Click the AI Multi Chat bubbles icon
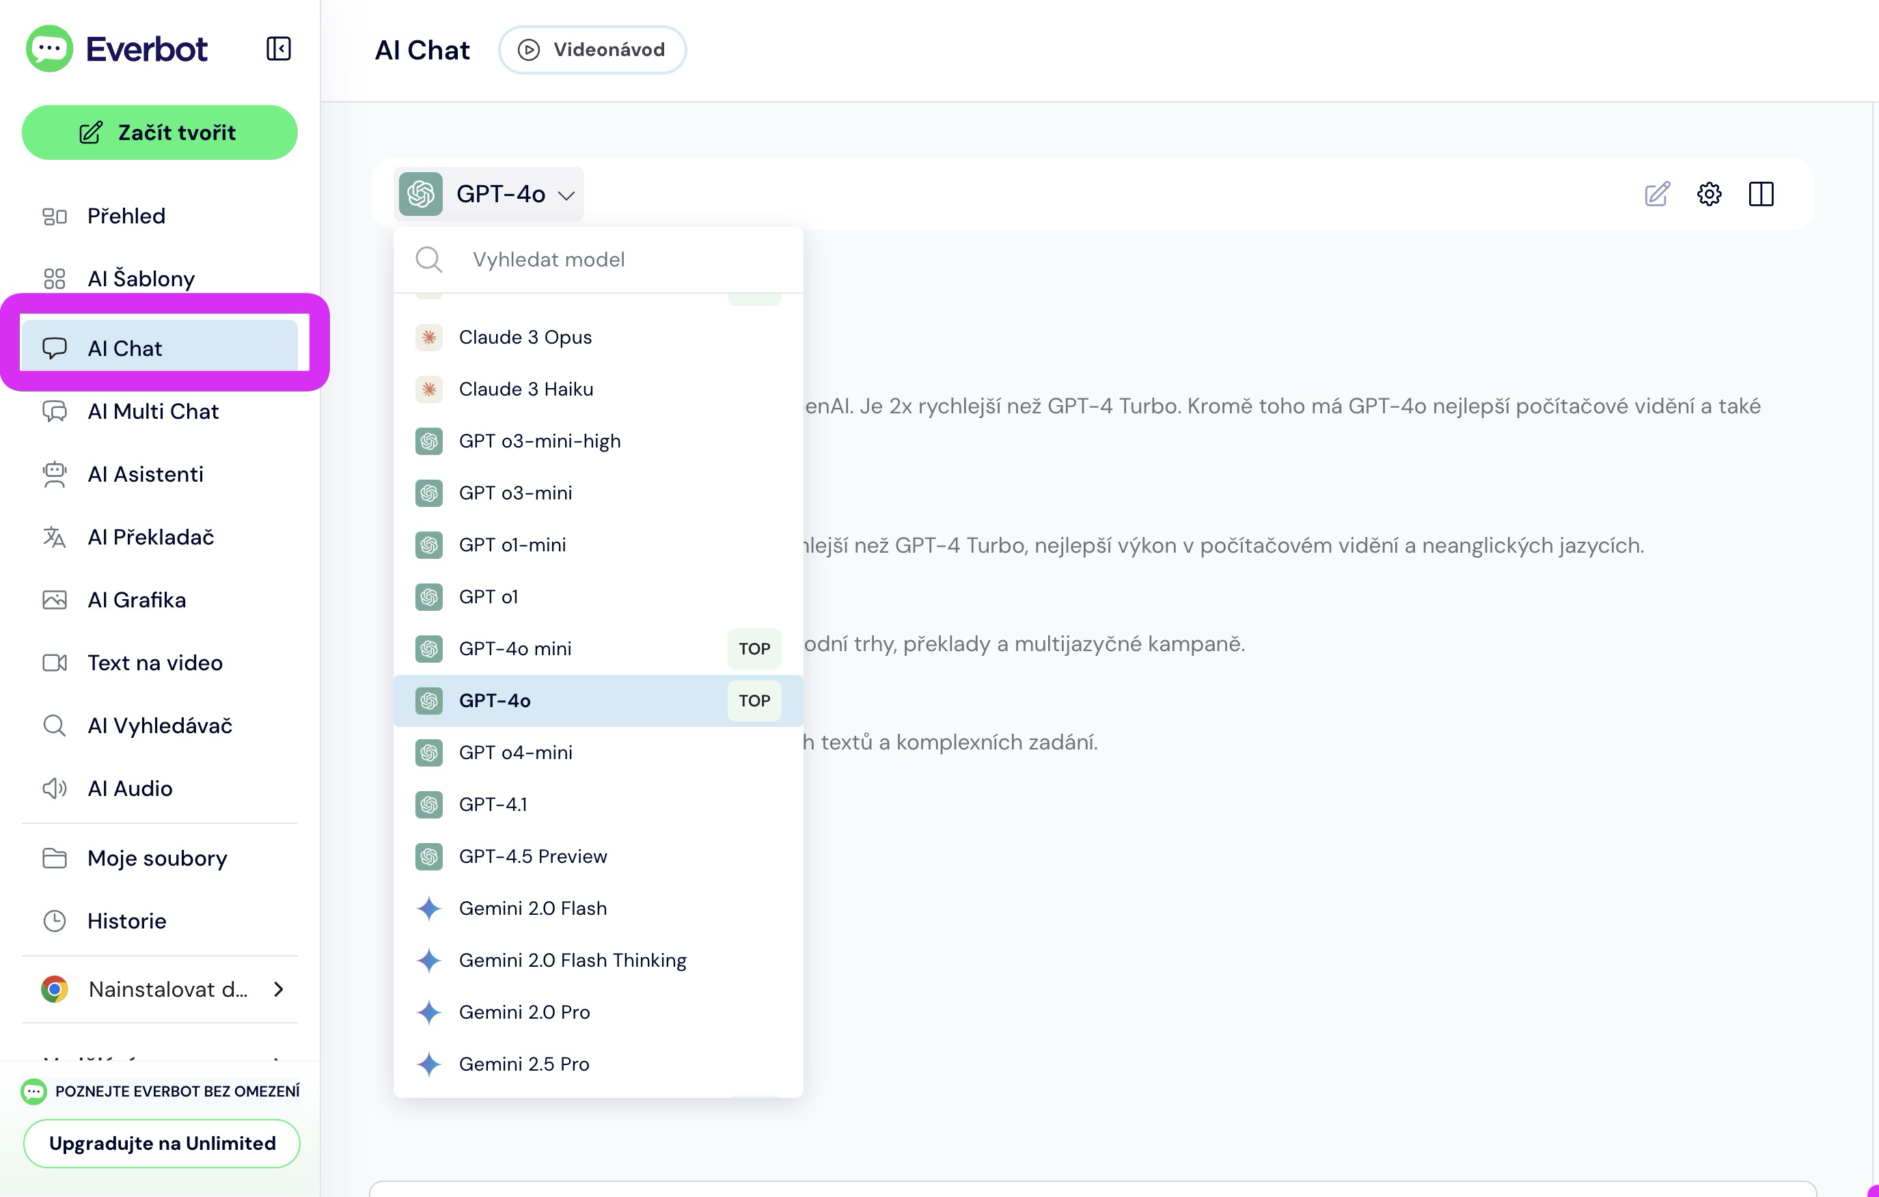The width and height of the screenshot is (1879, 1197). click(55, 411)
